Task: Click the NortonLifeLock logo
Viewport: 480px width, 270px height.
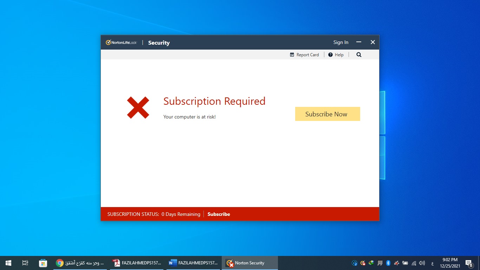Action: 121,43
